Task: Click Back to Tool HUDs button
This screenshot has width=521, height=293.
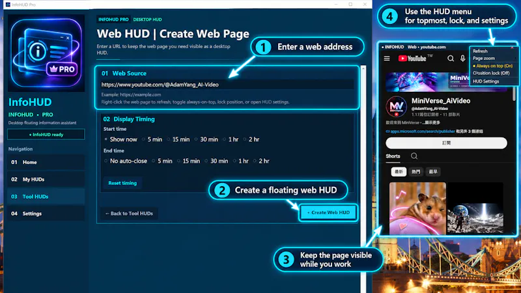Action: [129, 214]
